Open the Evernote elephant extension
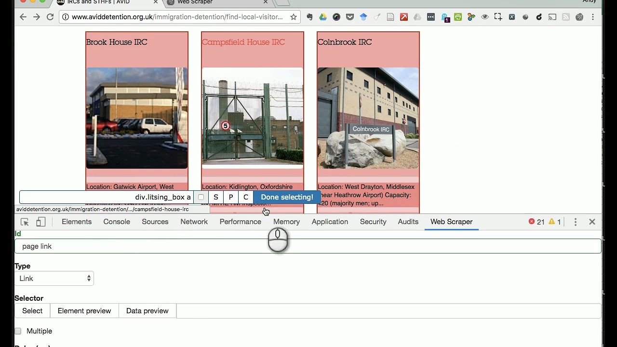This screenshot has width=617, height=347. coord(309,17)
